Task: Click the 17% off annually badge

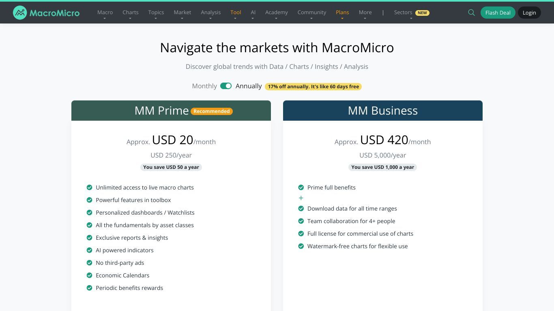Action: (x=313, y=87)
